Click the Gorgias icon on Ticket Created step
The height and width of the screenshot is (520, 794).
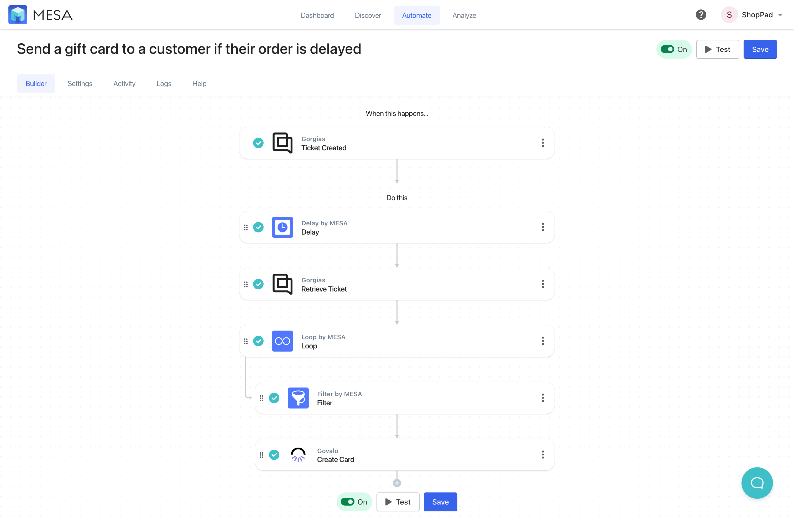(282, 143)
